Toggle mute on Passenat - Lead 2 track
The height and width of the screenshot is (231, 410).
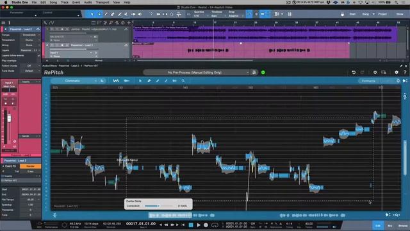(52, 46)
